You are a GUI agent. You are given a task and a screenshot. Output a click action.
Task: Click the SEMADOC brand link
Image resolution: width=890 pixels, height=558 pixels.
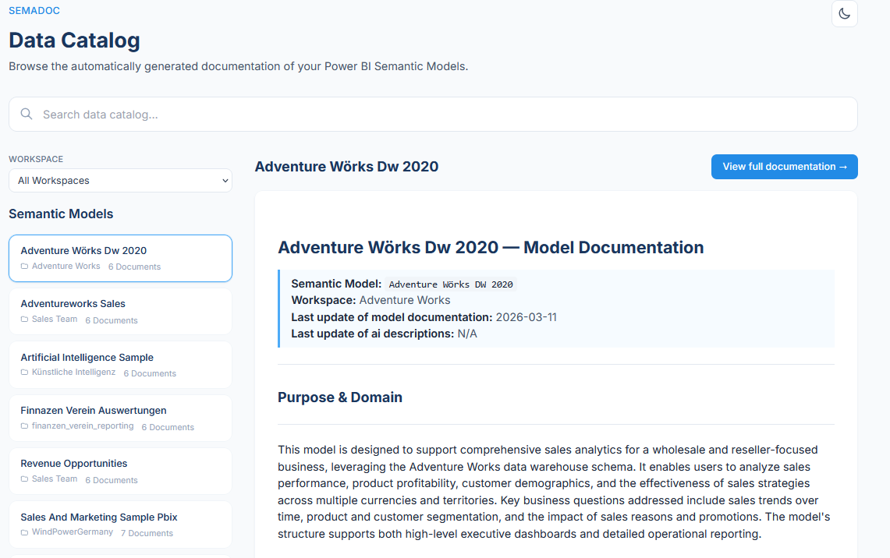34,11
